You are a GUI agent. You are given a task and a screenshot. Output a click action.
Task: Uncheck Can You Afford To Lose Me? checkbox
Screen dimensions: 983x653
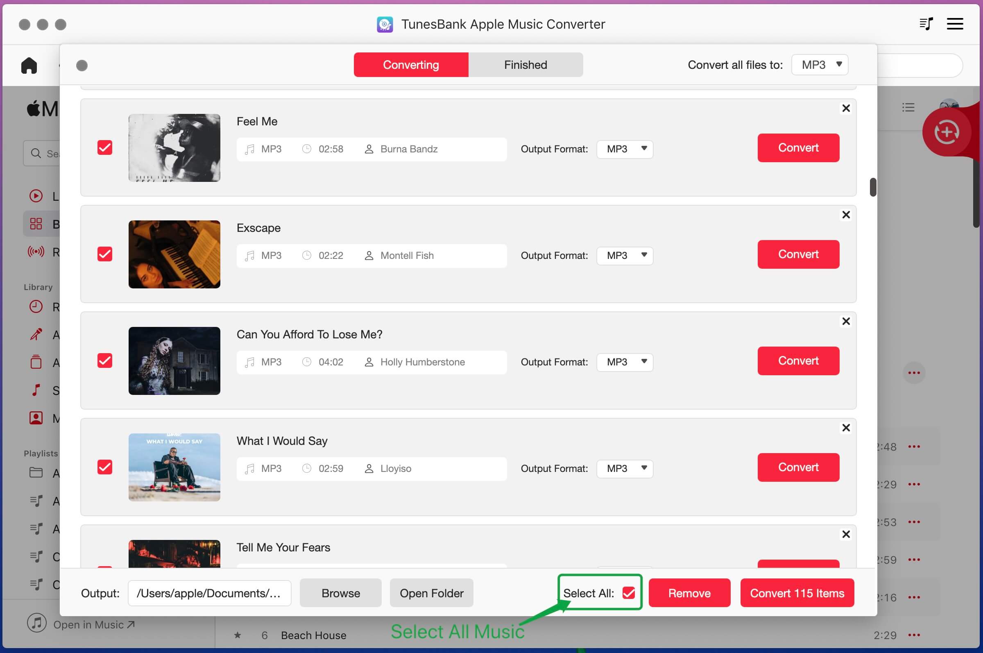pyautogui.click(x=105, y=361)
